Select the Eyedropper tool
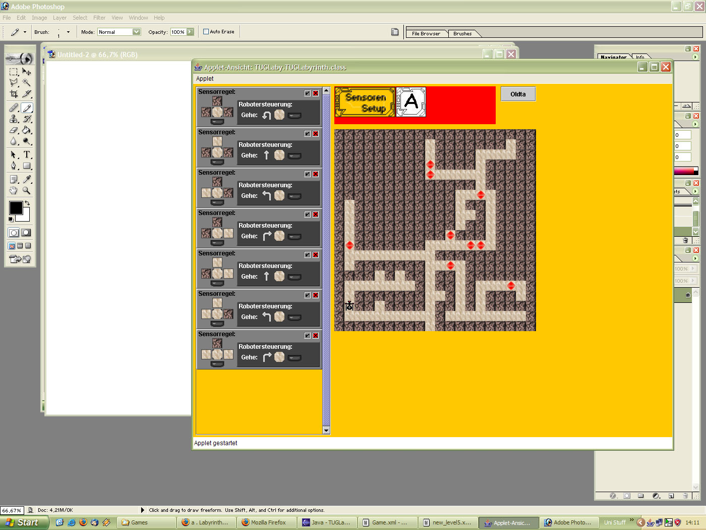This screenshot has height=530, width=706. click(27, 179)
